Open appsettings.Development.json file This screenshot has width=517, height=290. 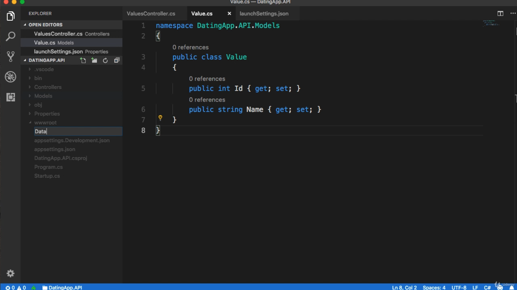click(x=72, y=141)
